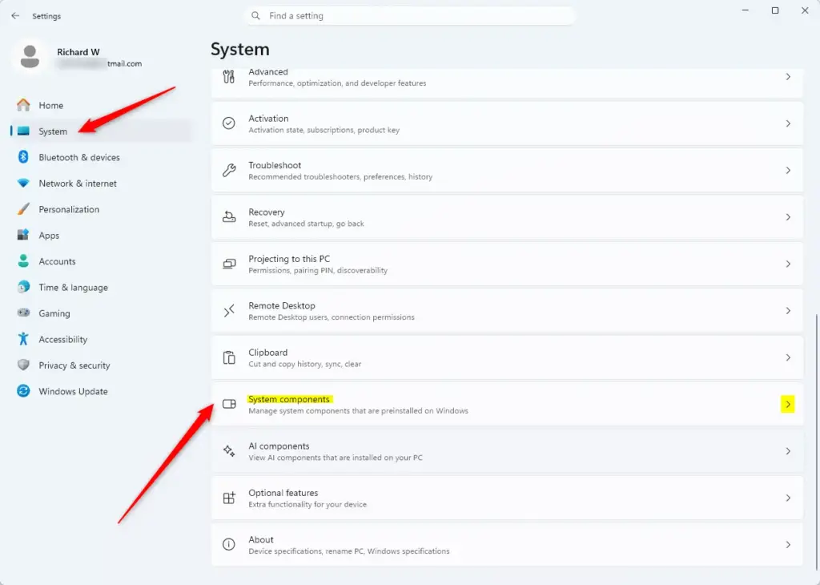The image size is (820, 585).
Task: Click the search magnifier icon
Action: tap(255, 16)
